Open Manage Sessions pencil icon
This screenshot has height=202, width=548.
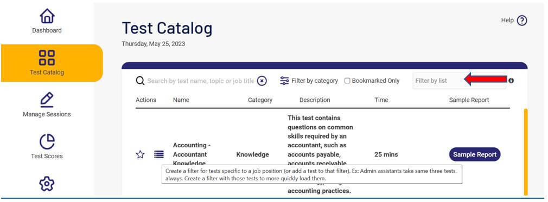47,100
